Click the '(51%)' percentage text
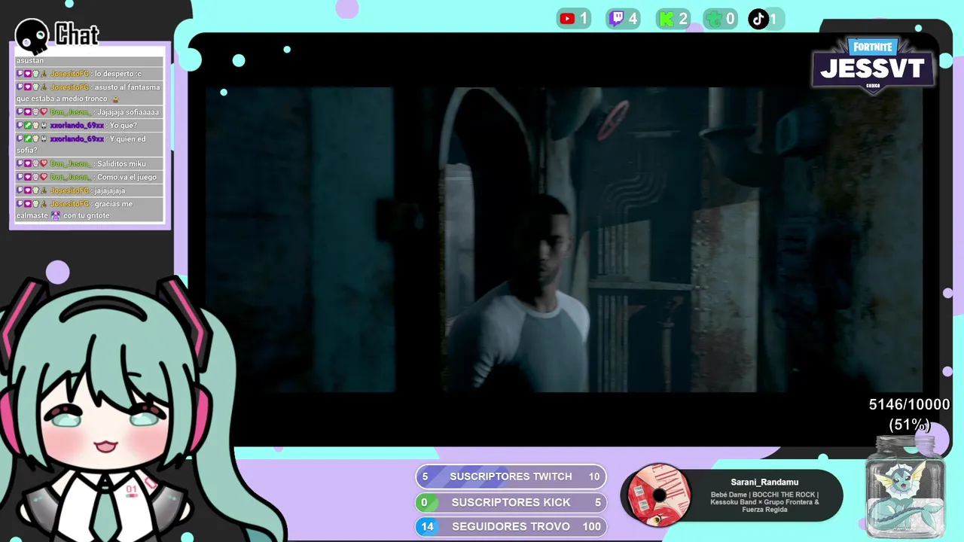Image resolution: width=964 pixels, height=542 pixels. [909, 425]
